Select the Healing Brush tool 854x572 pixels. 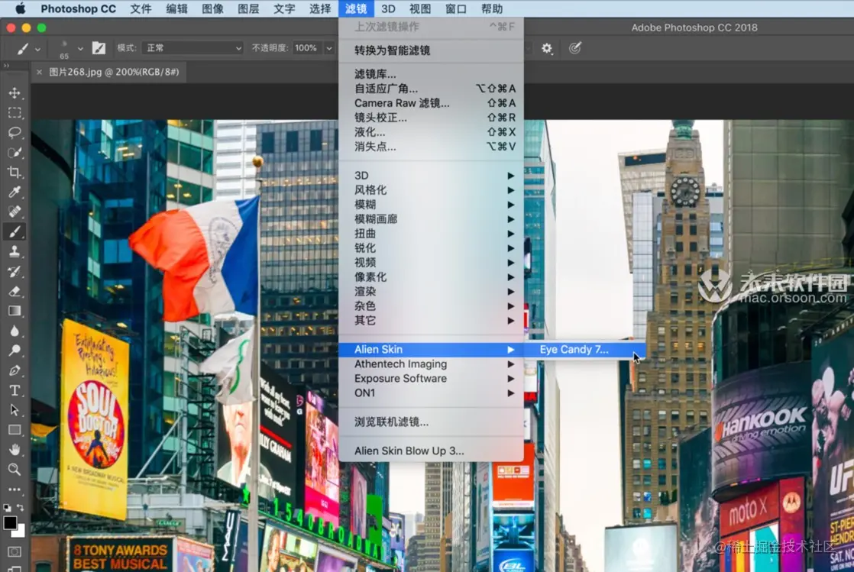pyautogui.click(x=15, y=212)
